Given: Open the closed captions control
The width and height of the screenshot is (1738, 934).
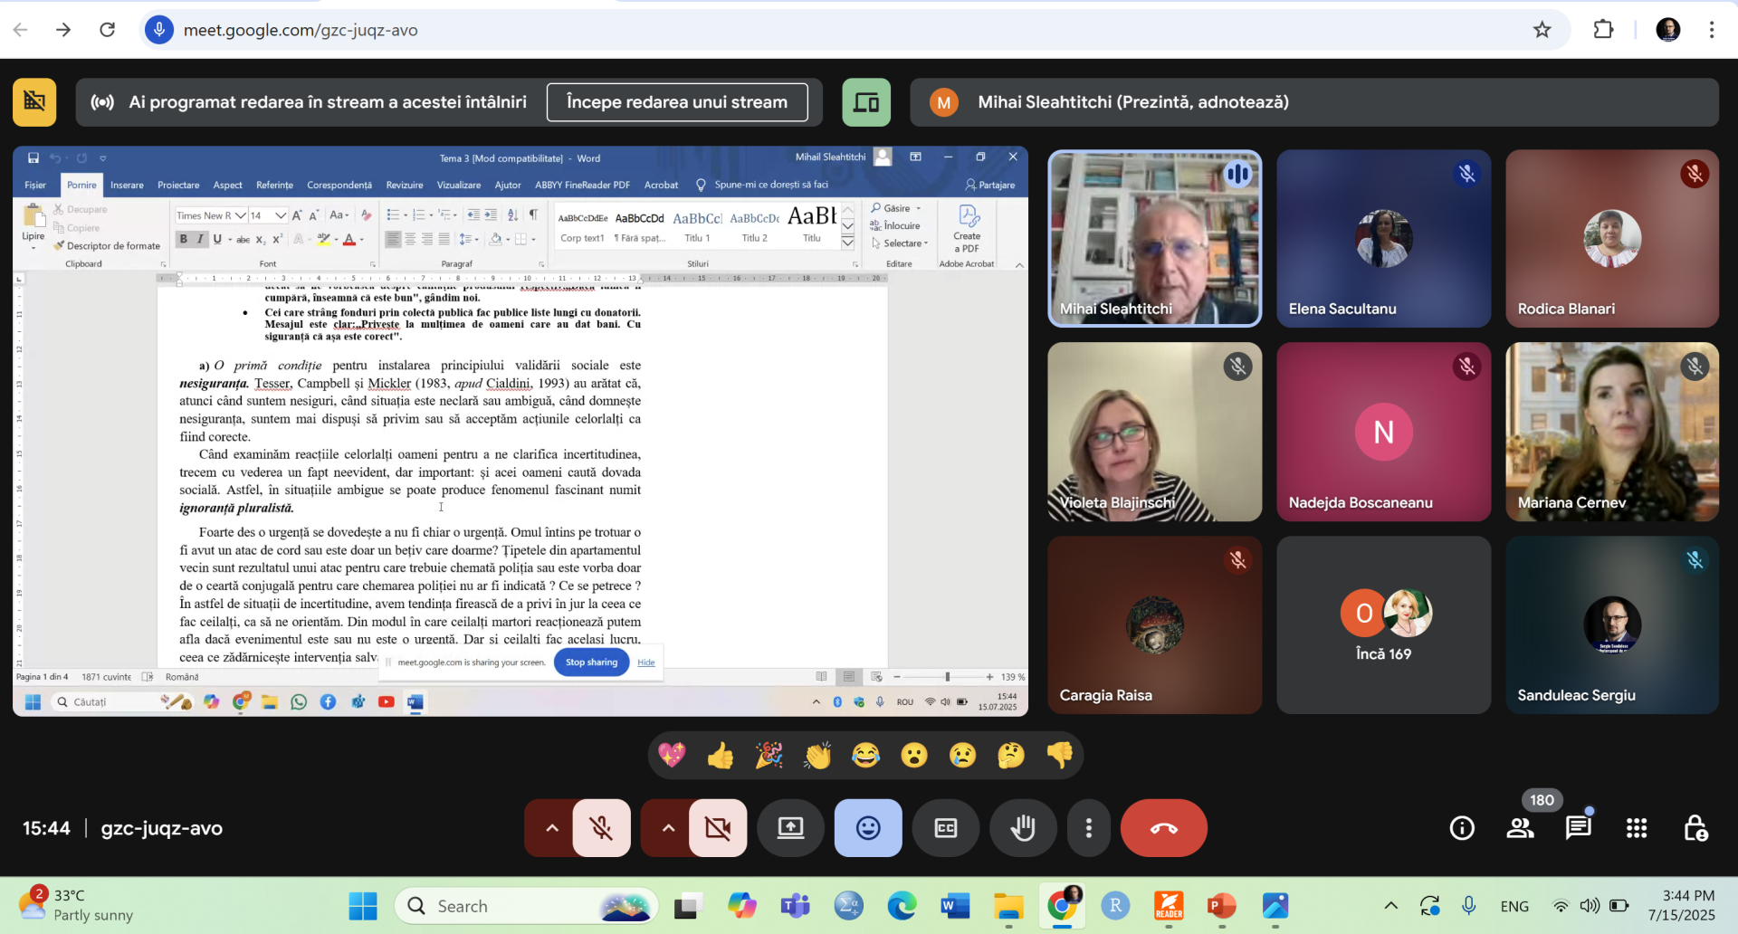Looking at the screenshot, I should coord(945,828).
